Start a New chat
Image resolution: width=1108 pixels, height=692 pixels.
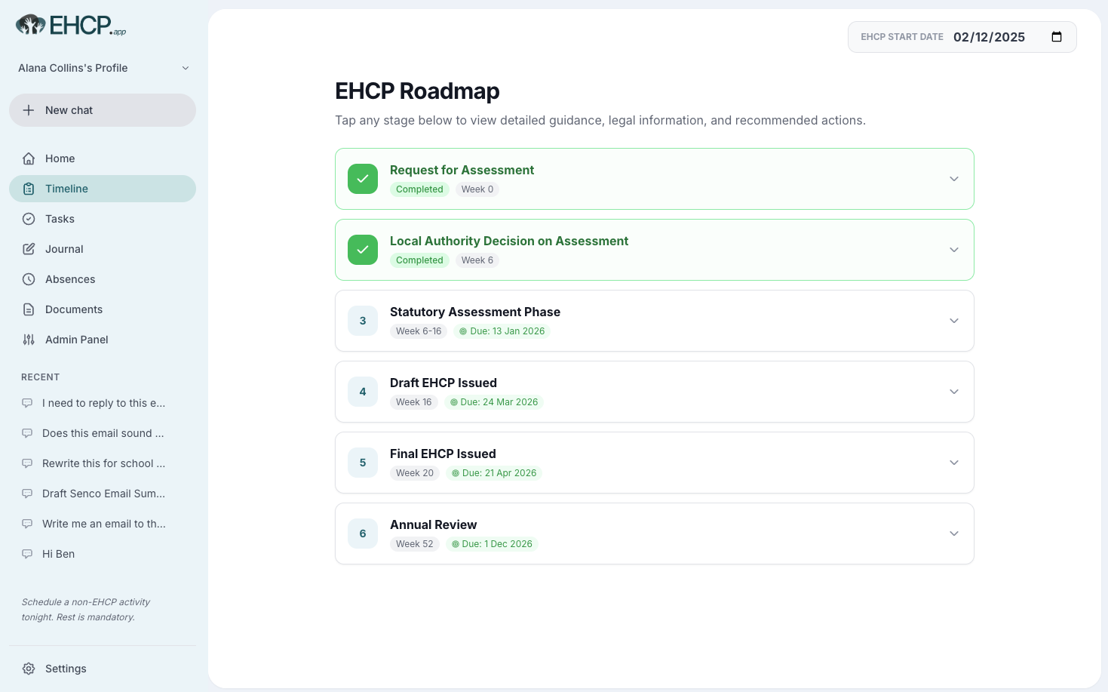(103, 110)
